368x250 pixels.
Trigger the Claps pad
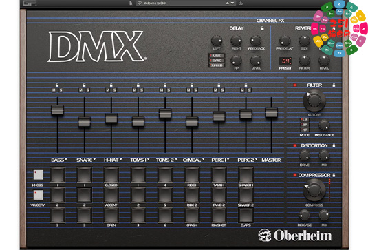click(246, 215)
